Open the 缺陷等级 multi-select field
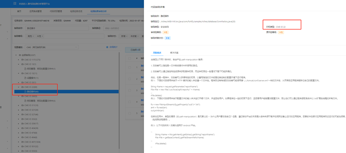Viewport: 346px width, 153px height. [x=64, y=36]
